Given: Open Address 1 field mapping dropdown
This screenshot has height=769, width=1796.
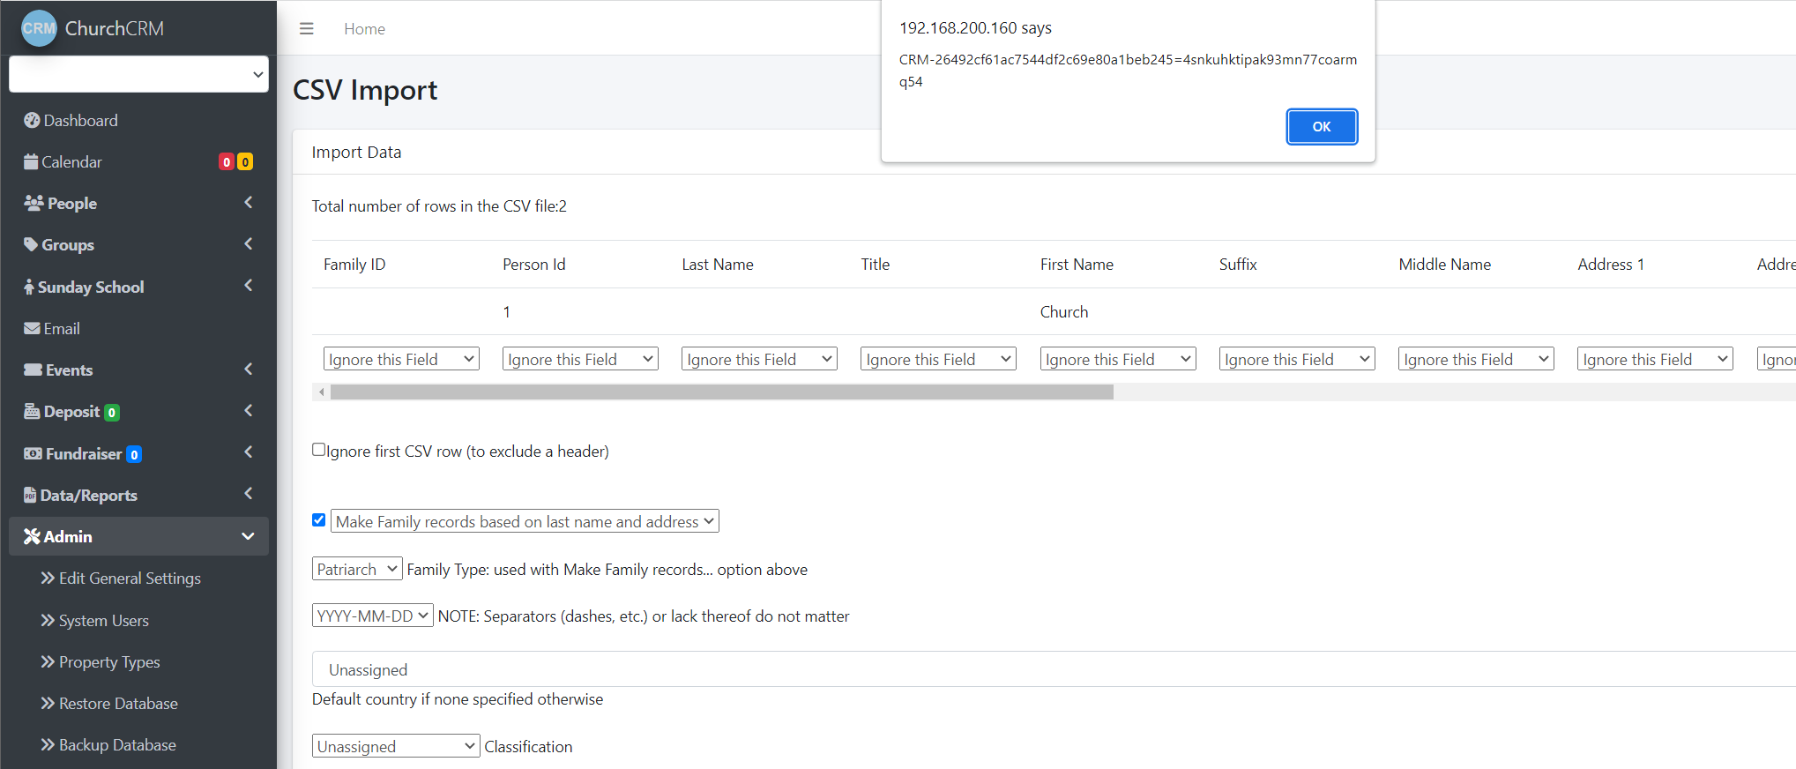Looking at the screenshot, I should (x=1655, y=359).
